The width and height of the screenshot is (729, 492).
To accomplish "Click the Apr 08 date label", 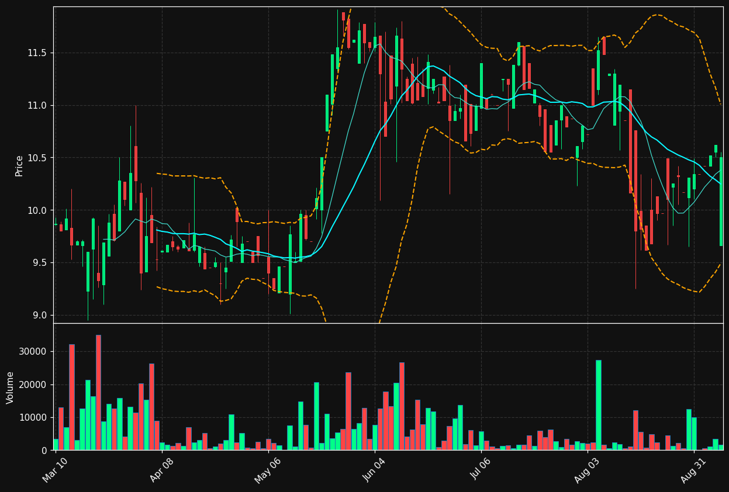I will click(x=161, y=470).
